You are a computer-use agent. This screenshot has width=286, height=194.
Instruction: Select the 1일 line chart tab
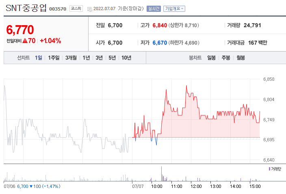pos(39,58)
